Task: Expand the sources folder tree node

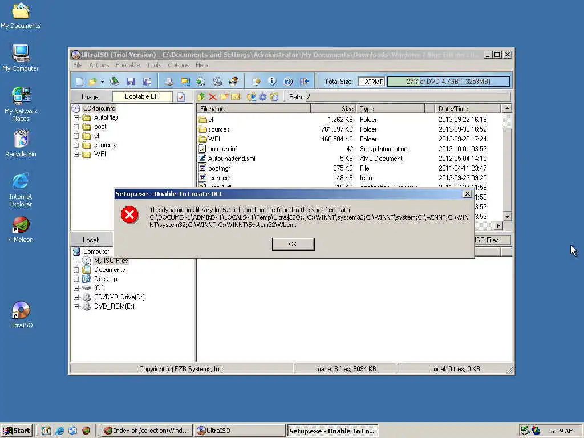Action: click(76, 145)
